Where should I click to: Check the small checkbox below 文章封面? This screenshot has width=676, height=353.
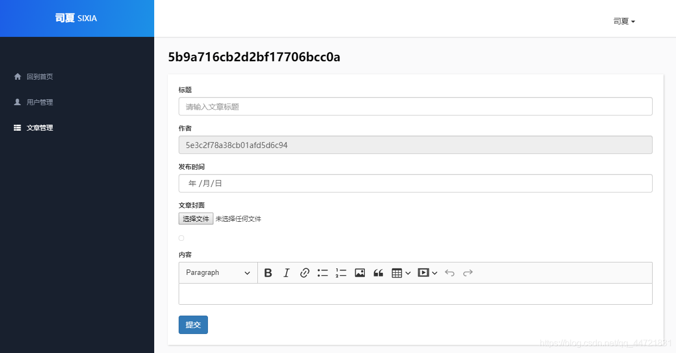click(181, 238)
